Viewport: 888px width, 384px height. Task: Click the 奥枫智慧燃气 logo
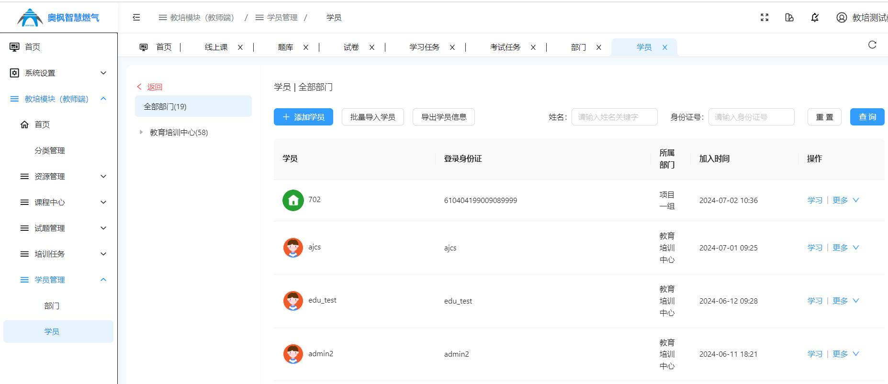58,18
